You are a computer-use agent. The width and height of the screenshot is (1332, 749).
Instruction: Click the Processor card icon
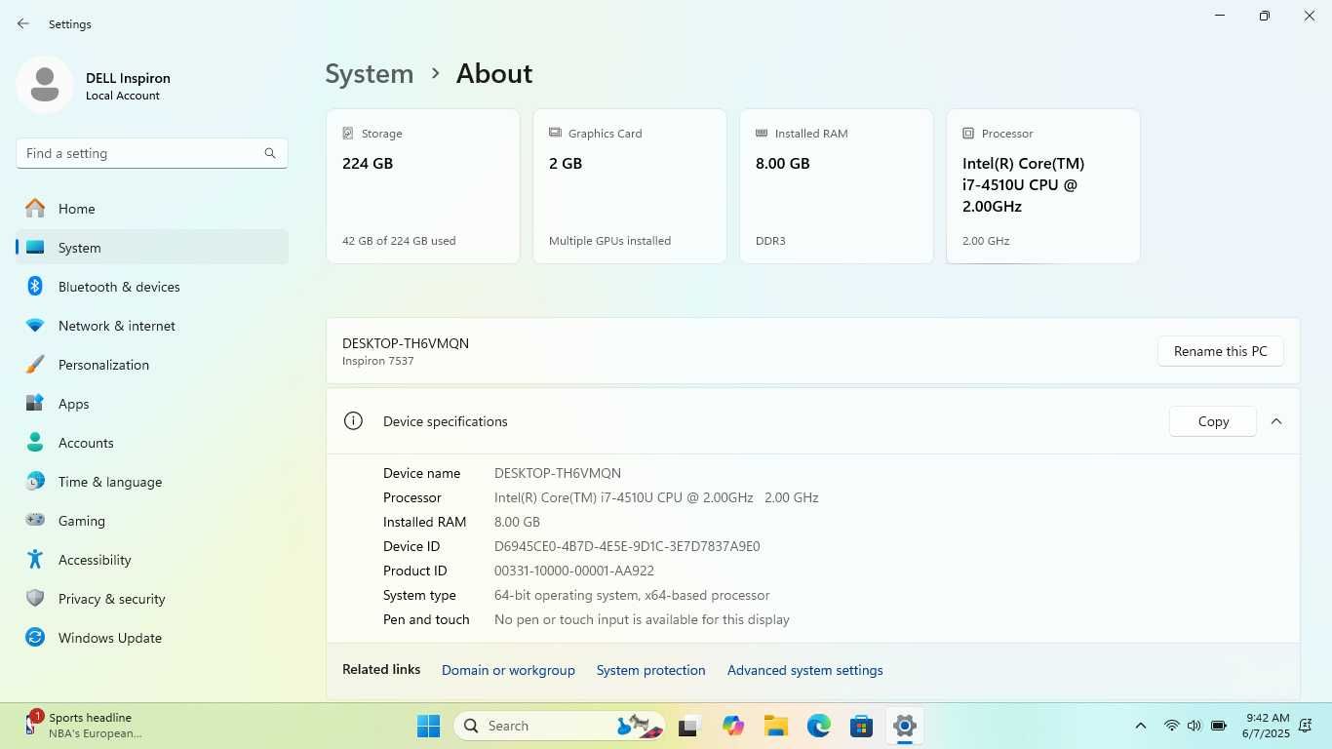(968, 133)
